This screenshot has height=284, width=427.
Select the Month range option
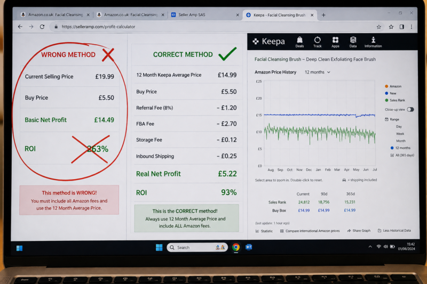pos(401,141)
